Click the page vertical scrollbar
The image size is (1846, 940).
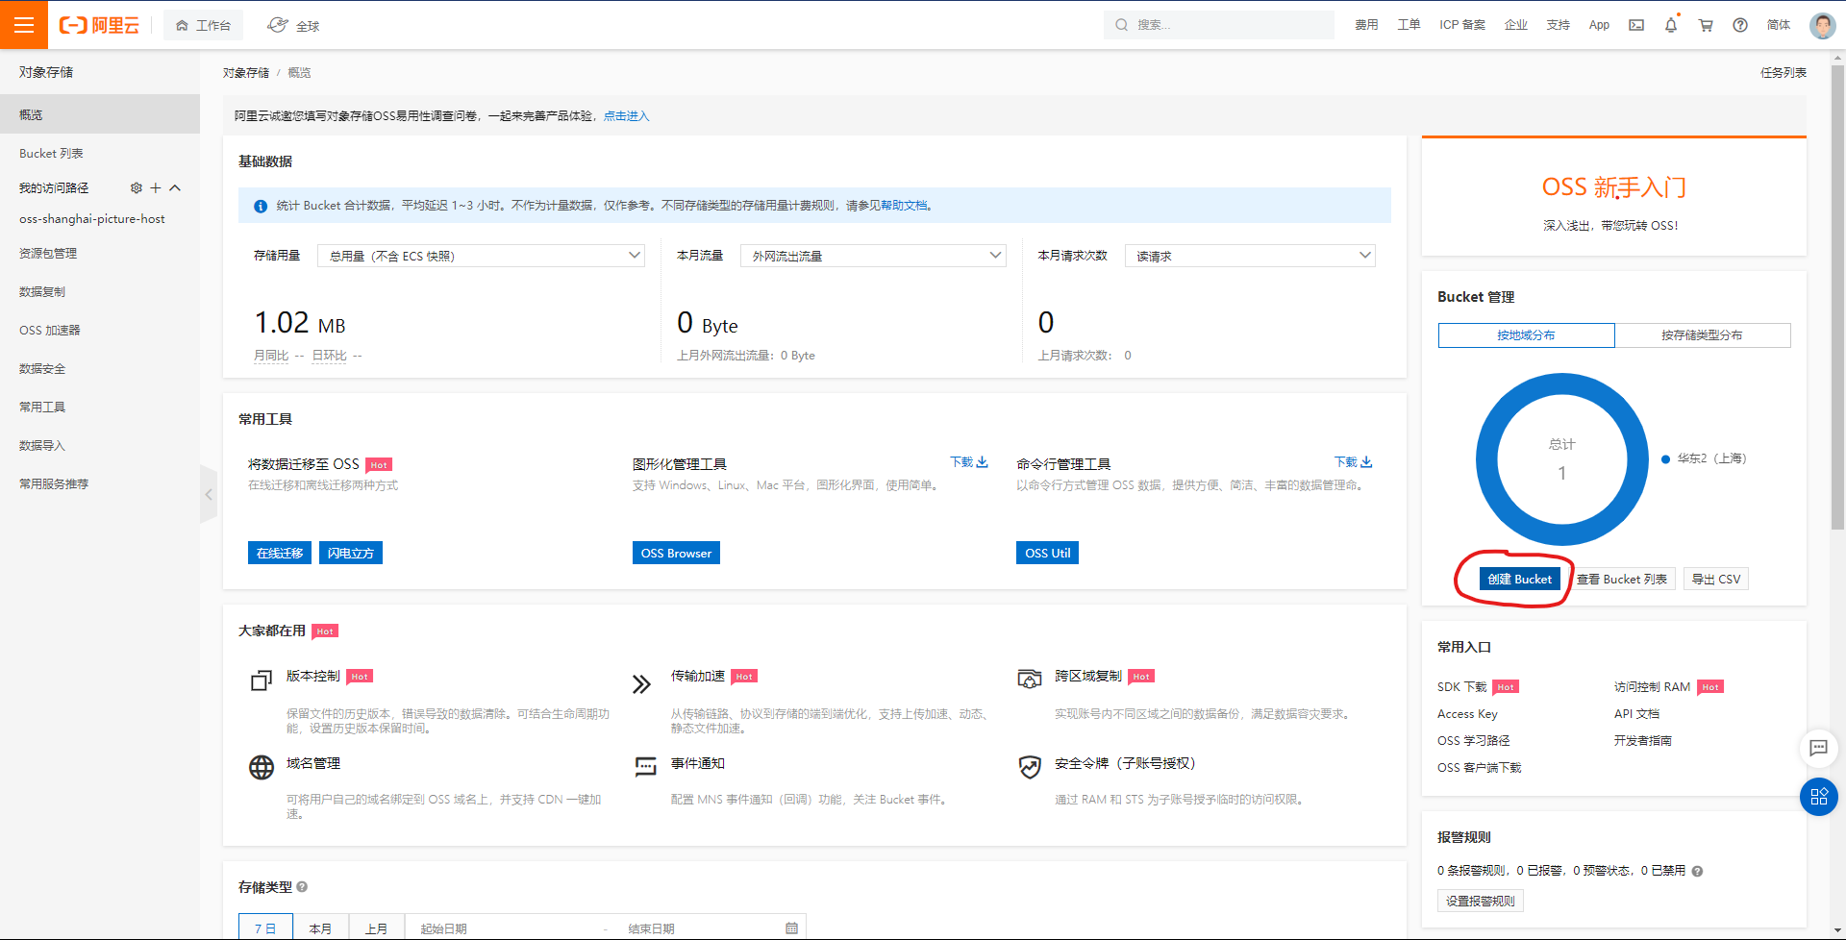click(1837, 298)
